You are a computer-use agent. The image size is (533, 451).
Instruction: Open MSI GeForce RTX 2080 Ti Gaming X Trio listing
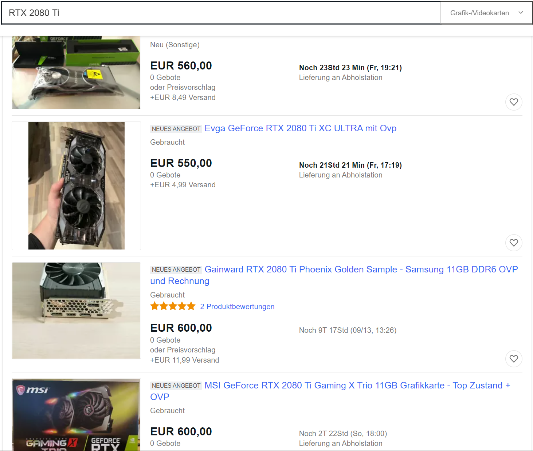click(x=330, y=391)
